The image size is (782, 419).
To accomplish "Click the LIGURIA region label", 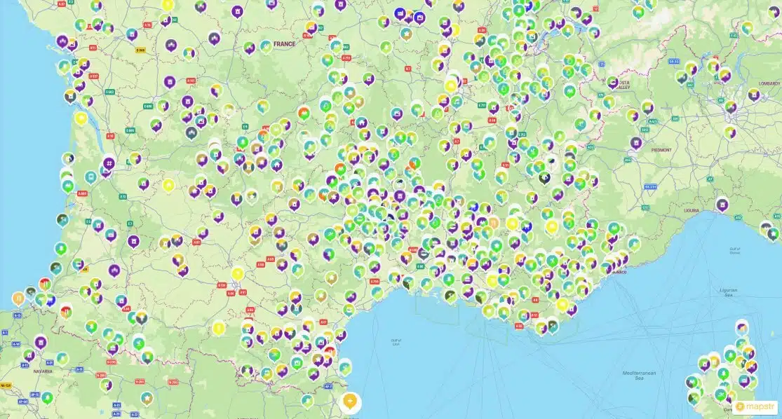I will tap(692, 211).
